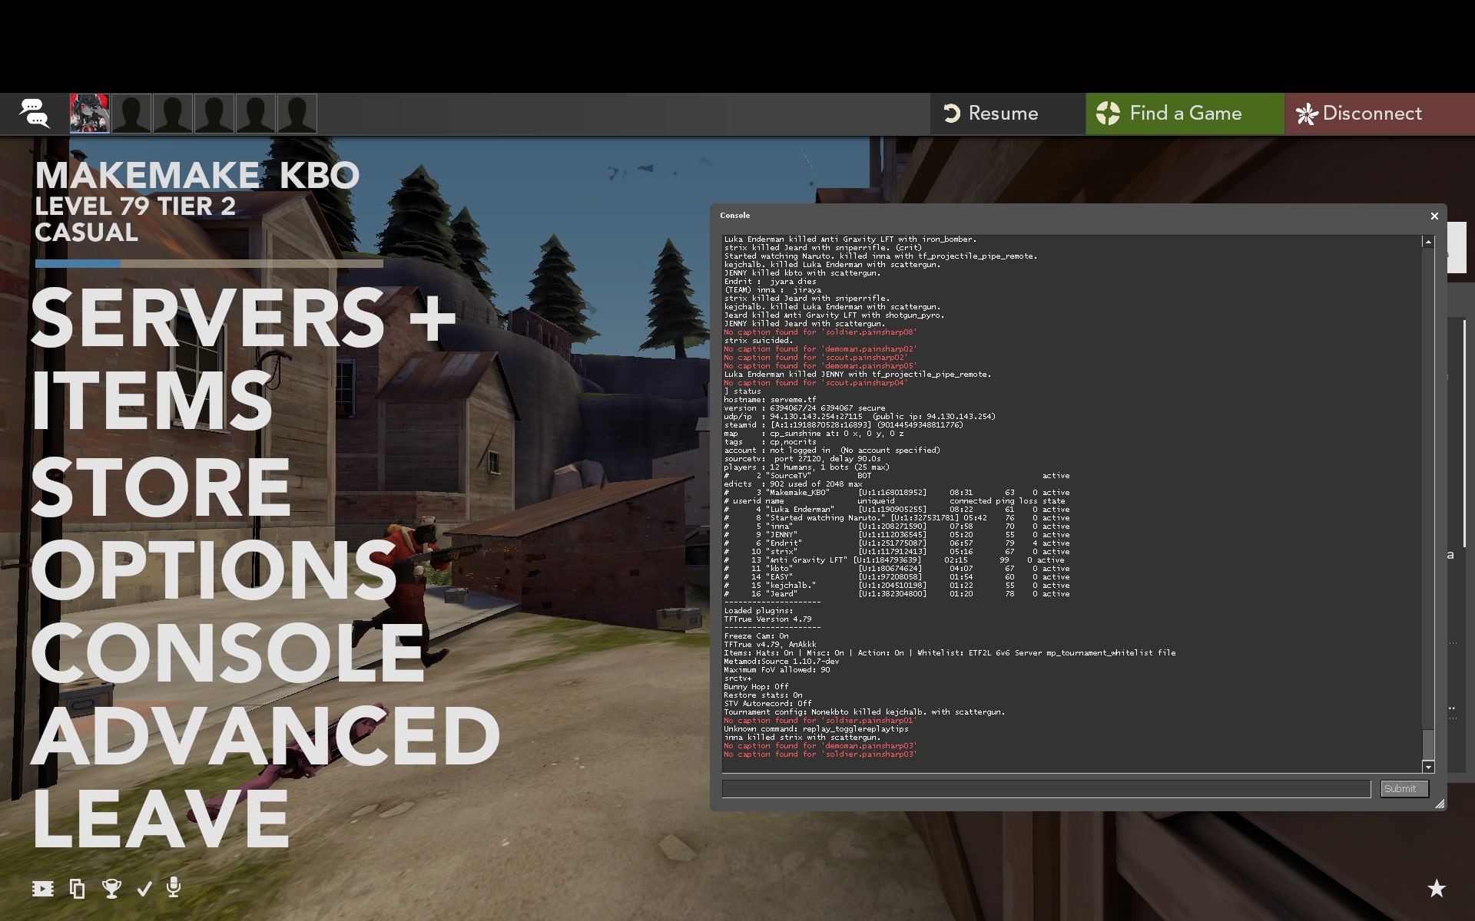Click the Console window title
The height and width of the screenshot is (921, 1475).
pyautogui.click(x=734, y=216)
